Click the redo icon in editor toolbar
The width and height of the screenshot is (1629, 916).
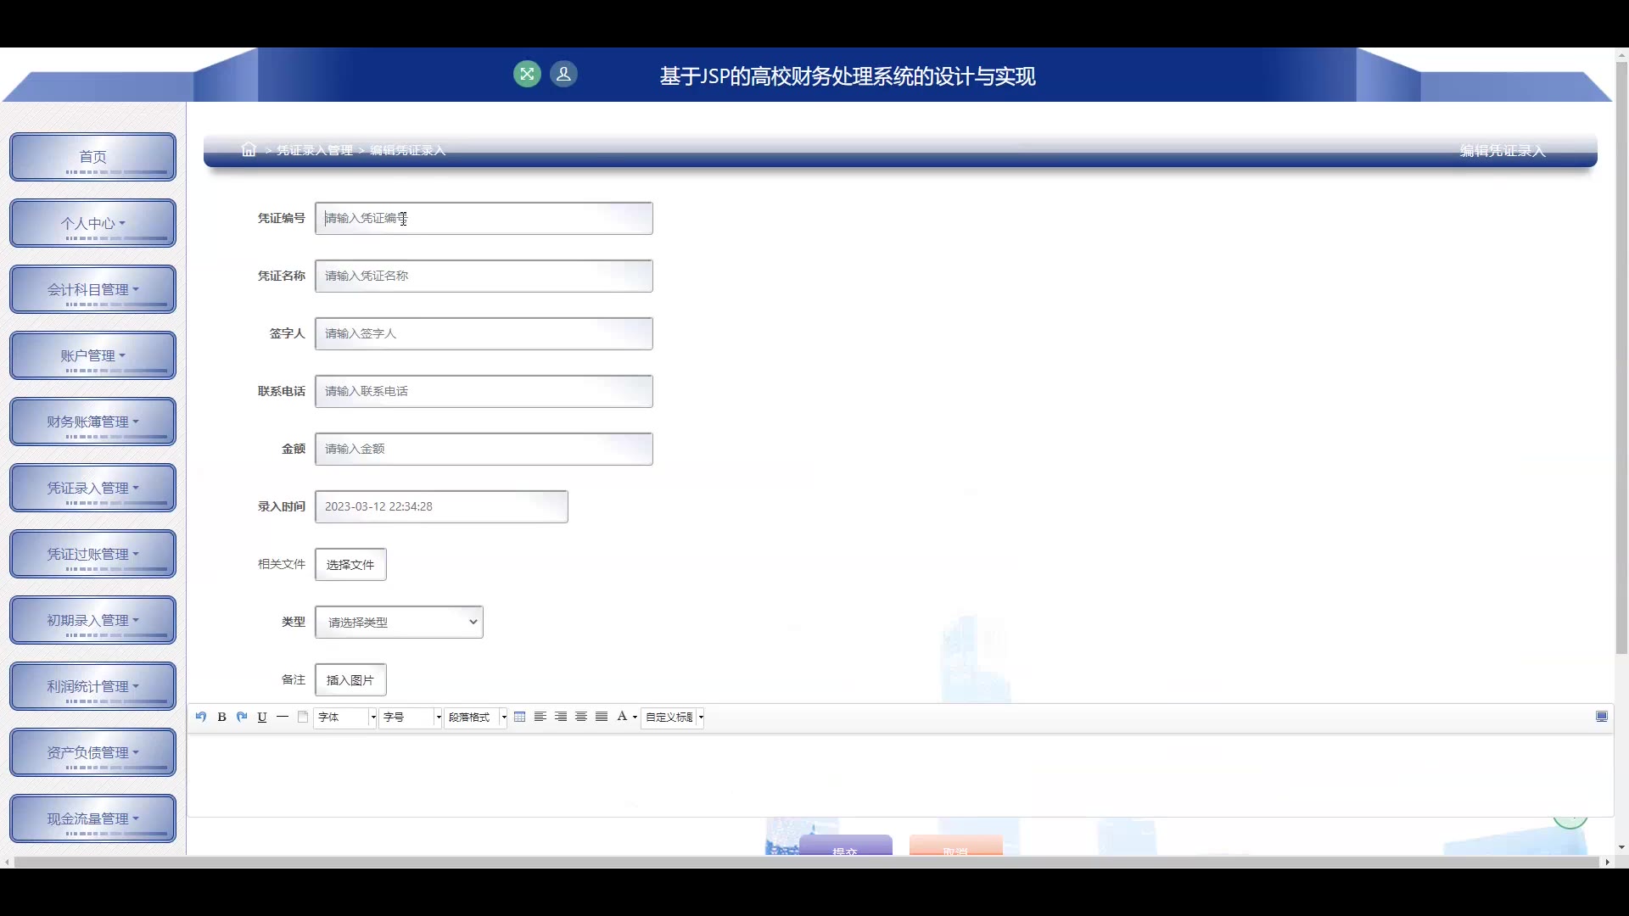pos(242,717)
